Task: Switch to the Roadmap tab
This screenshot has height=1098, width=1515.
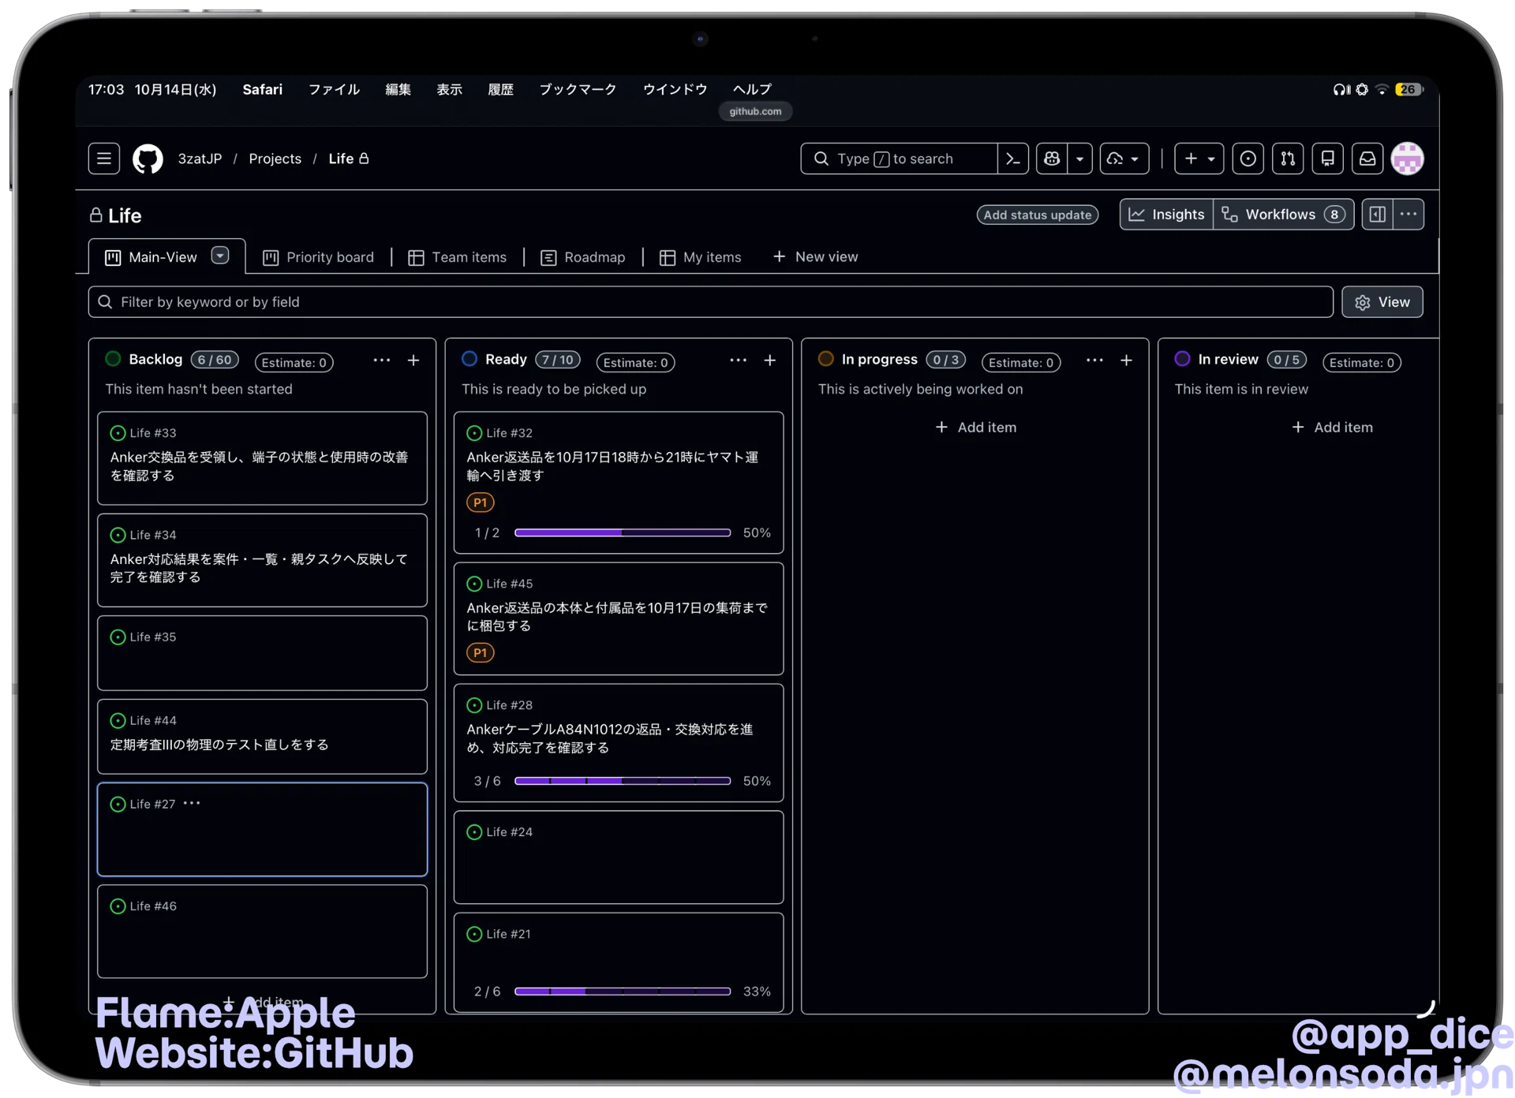Action: pos(583,257)
